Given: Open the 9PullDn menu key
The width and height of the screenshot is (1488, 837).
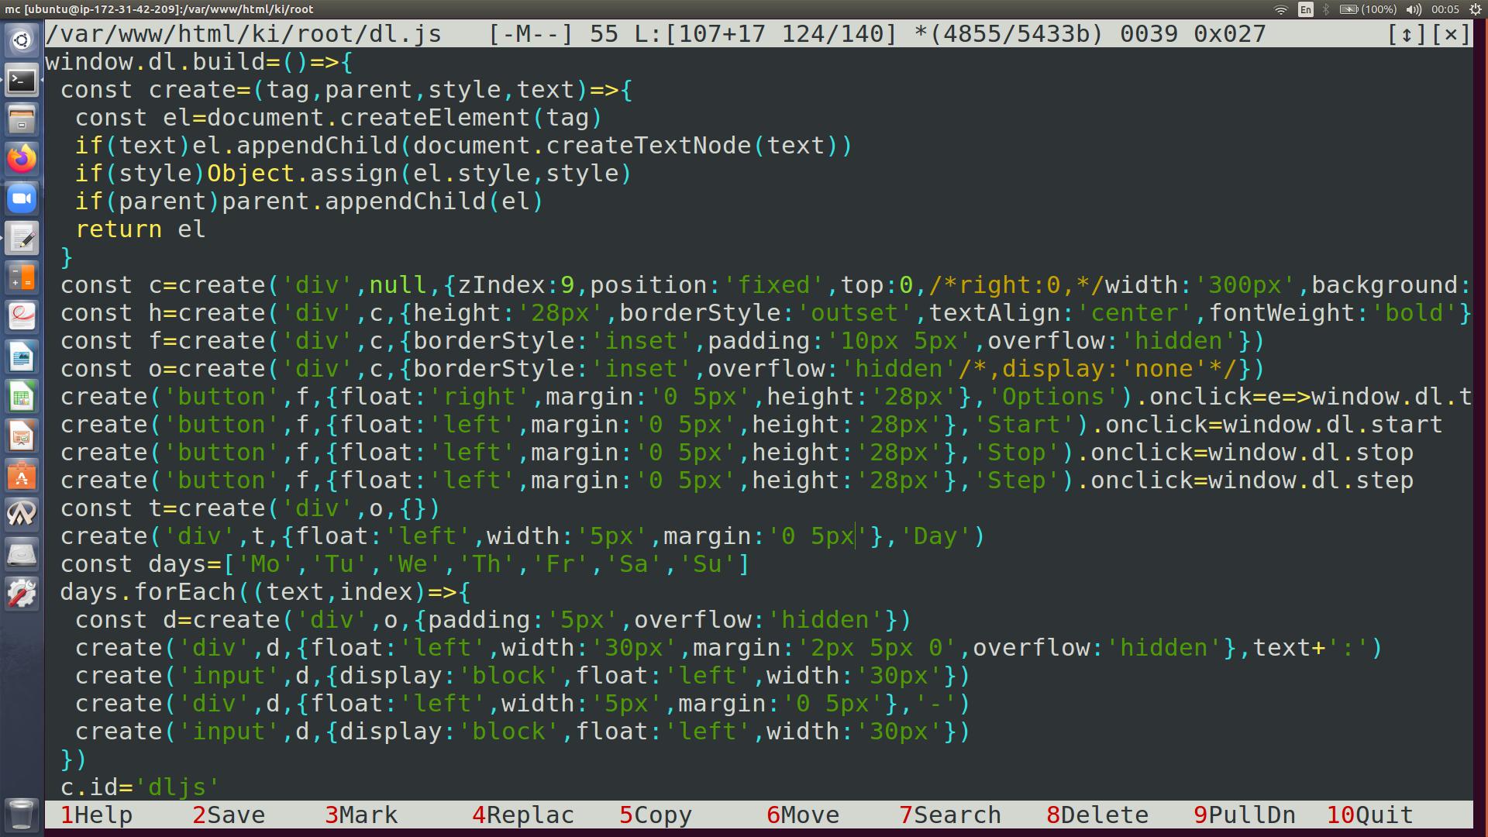Looking at the screenshot, I should point(1245,815).
